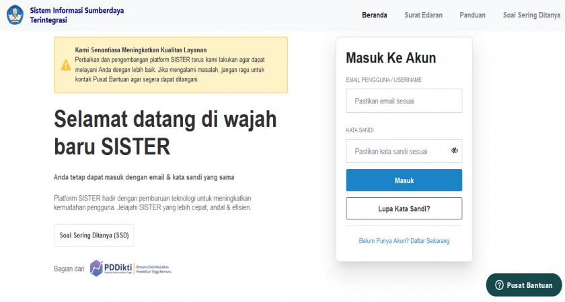This screenshot has width=565, height=302.
Task: Click the warning triangle icon in the notice
Action: click(x=66, y=65)
